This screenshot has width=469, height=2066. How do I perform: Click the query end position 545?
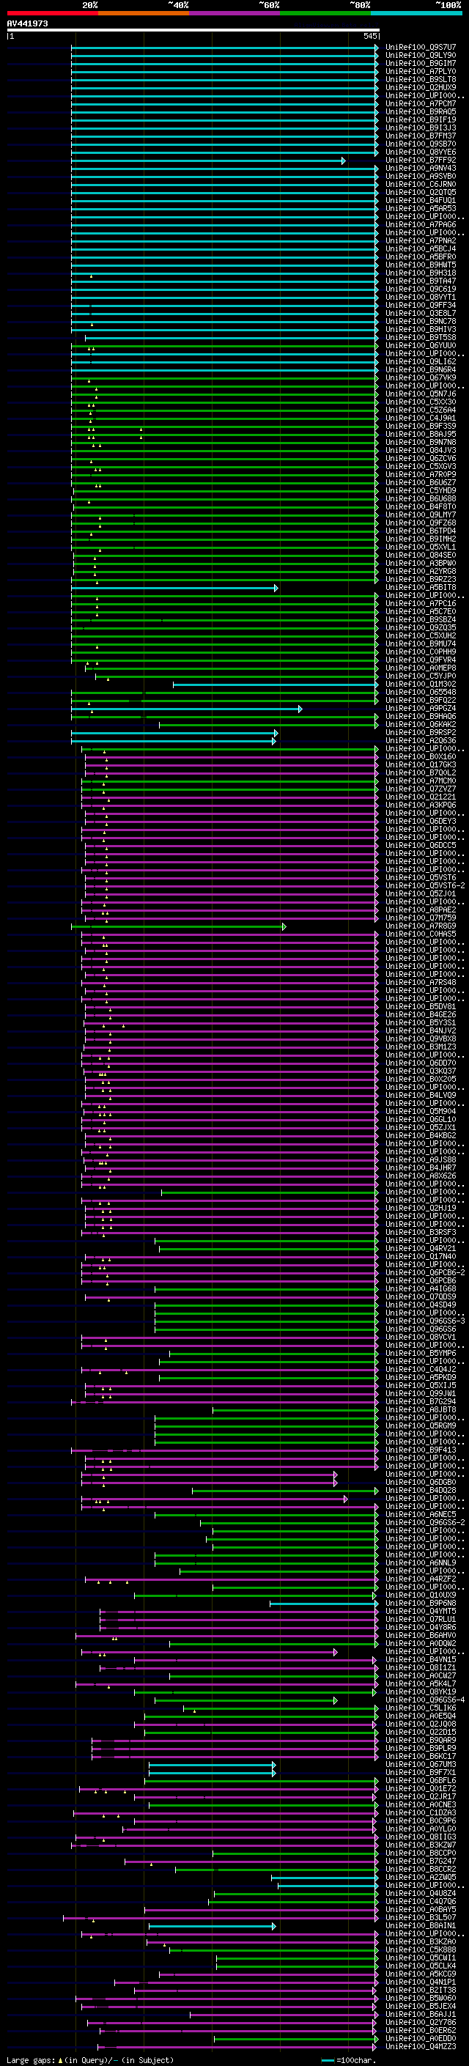[x=369, y=36]
